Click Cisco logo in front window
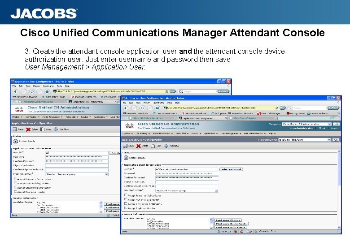This screenshot has height=242, width=350. [130, 125]
